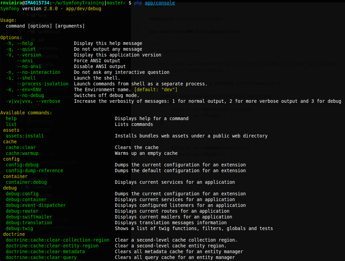Click the 'list' command
This screenshot has height=261, width=345.
[11, 124]
